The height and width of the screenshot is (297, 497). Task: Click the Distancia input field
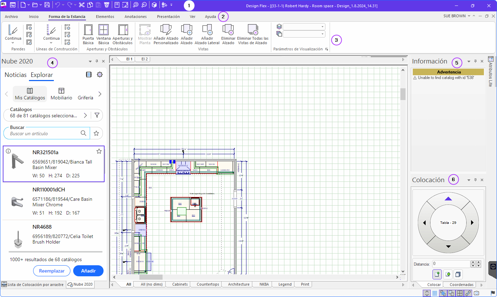coord(451,264)
